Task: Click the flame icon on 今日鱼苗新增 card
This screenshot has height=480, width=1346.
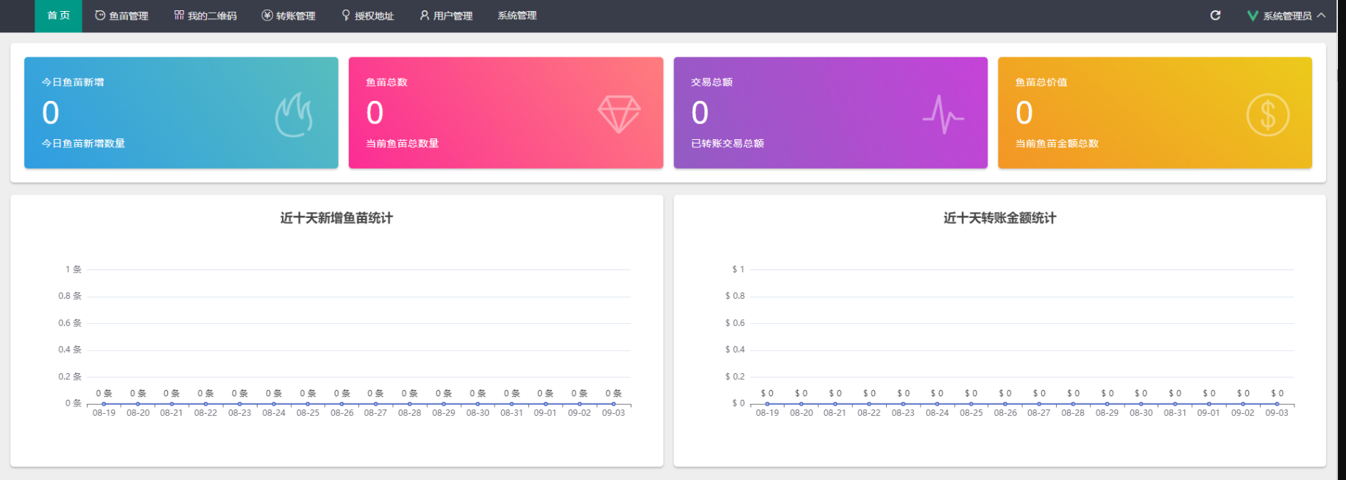Action: (x=294, y=115)
